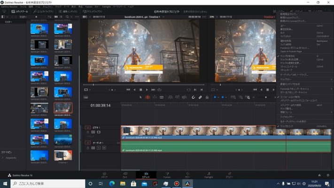Open timeline view options icon
The height and width of the screenshot is (188, 334).
click(x=85, y=97)
